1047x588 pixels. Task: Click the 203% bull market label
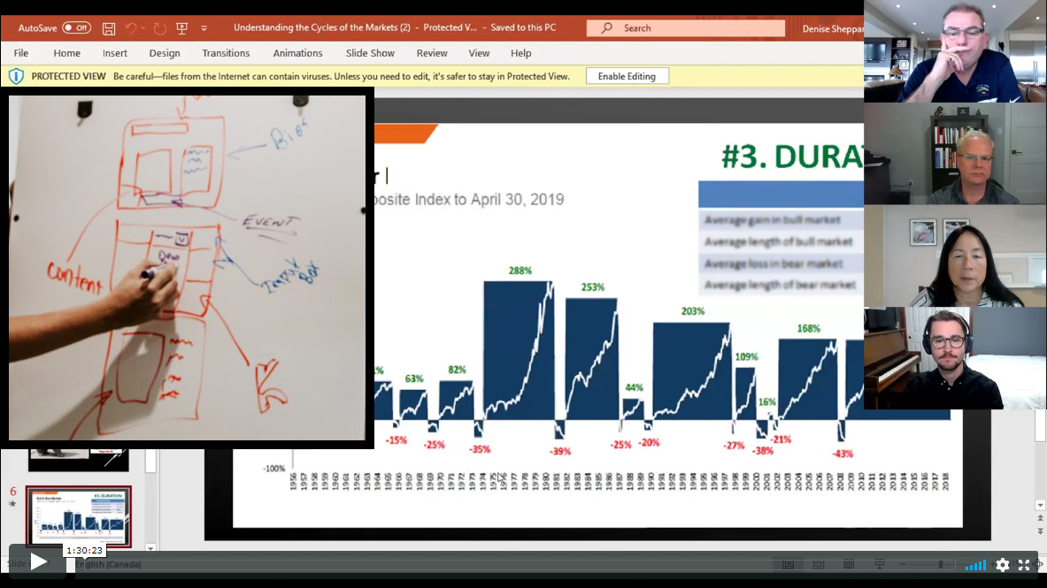tap(693, 312)
